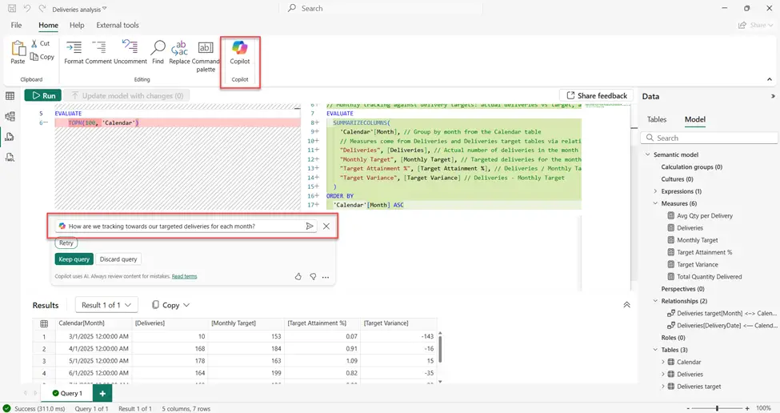780x413 pixels.
Task: Give thumbs down to Copilot response
Action: point(313,277)
